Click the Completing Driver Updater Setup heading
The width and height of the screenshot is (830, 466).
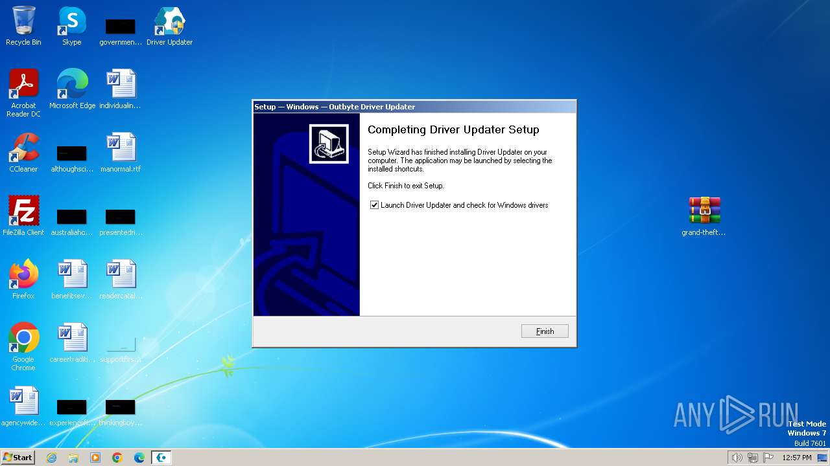[x=453, y=129]
